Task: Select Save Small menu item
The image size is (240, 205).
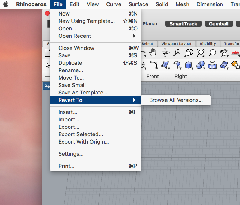Action: click(96, 85)
